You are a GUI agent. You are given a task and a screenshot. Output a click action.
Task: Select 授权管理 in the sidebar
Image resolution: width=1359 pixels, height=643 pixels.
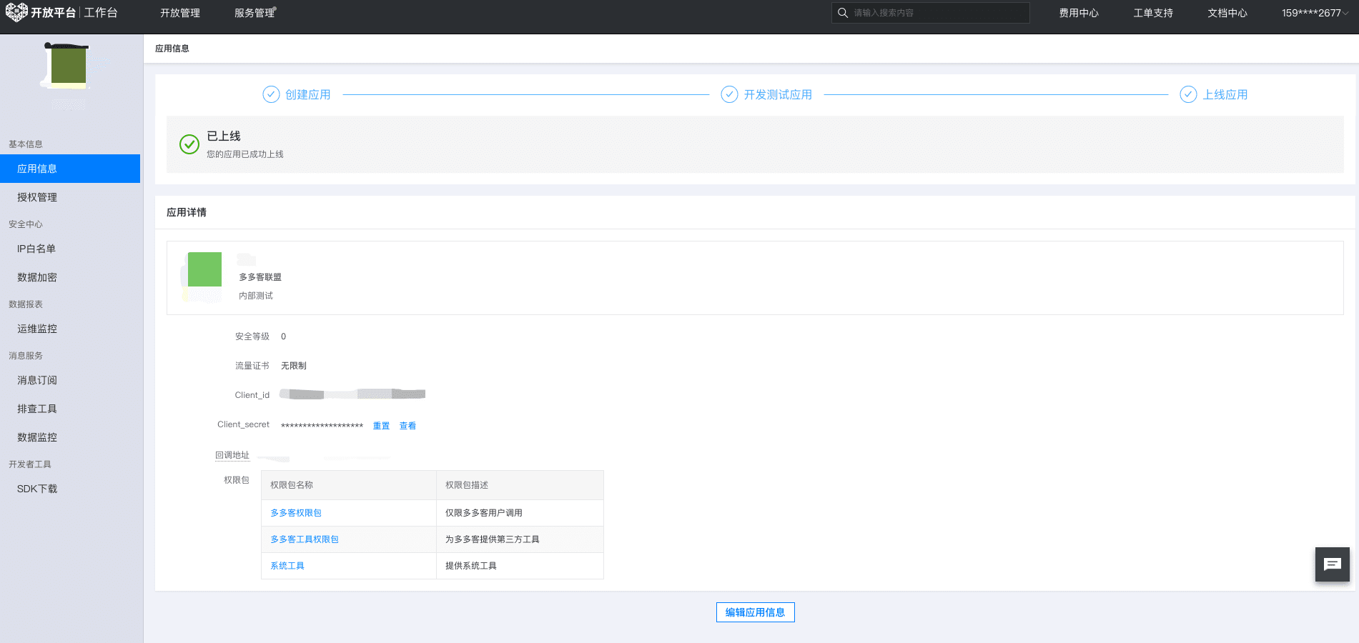[37, 197]
